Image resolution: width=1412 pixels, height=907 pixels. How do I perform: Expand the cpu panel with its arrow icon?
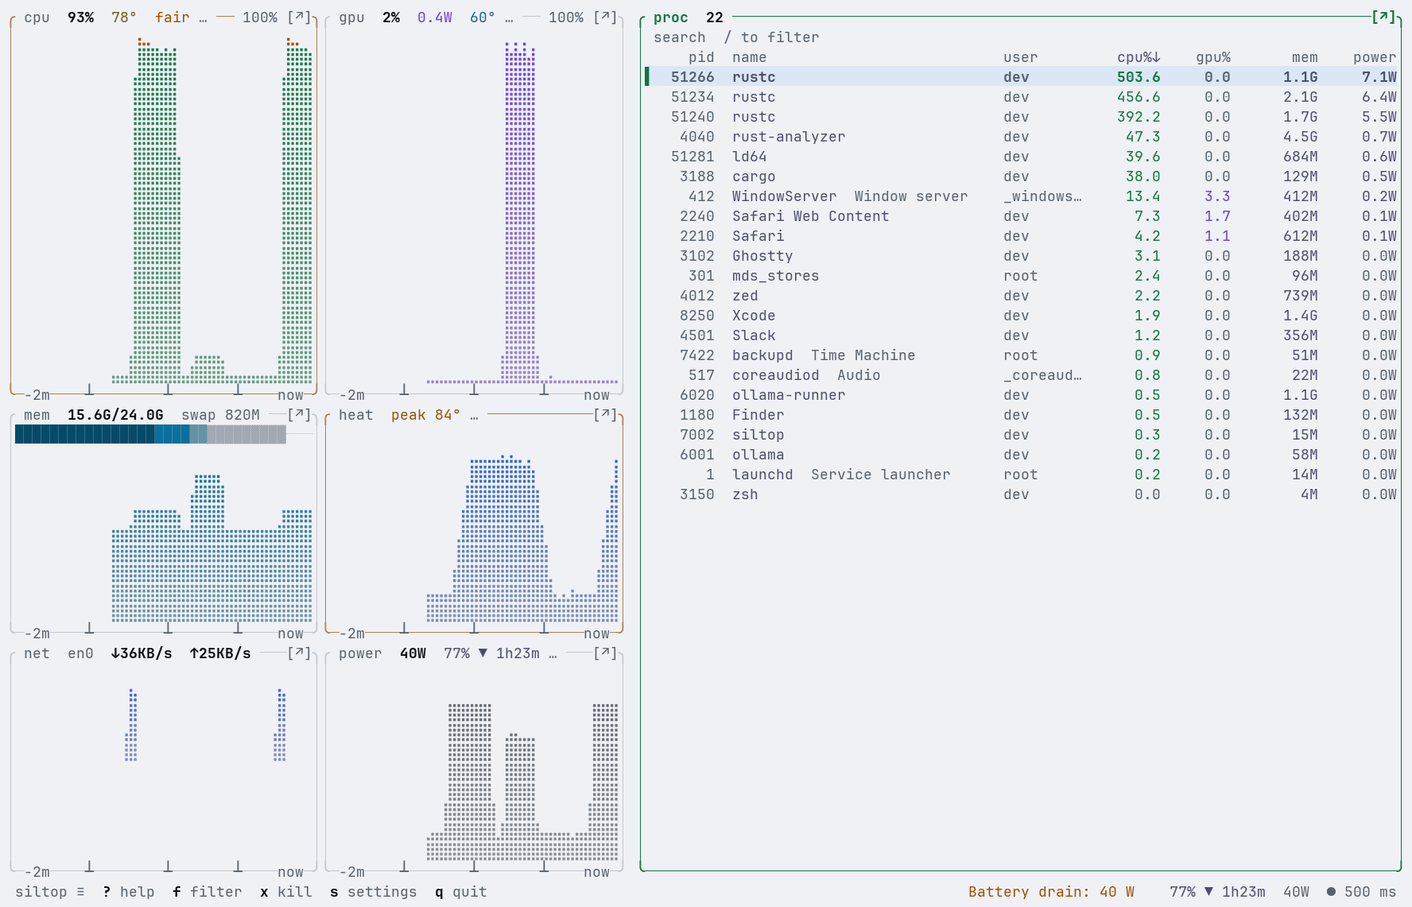click(299, 17)
